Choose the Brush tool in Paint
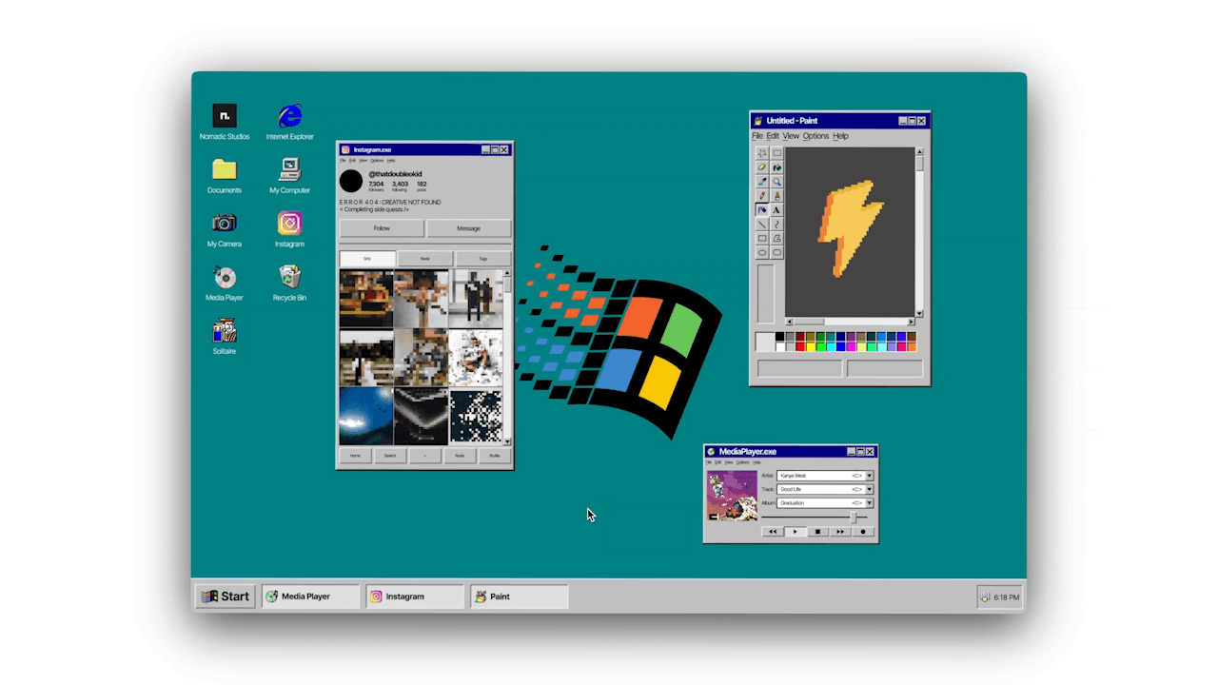 click(777, 196)
